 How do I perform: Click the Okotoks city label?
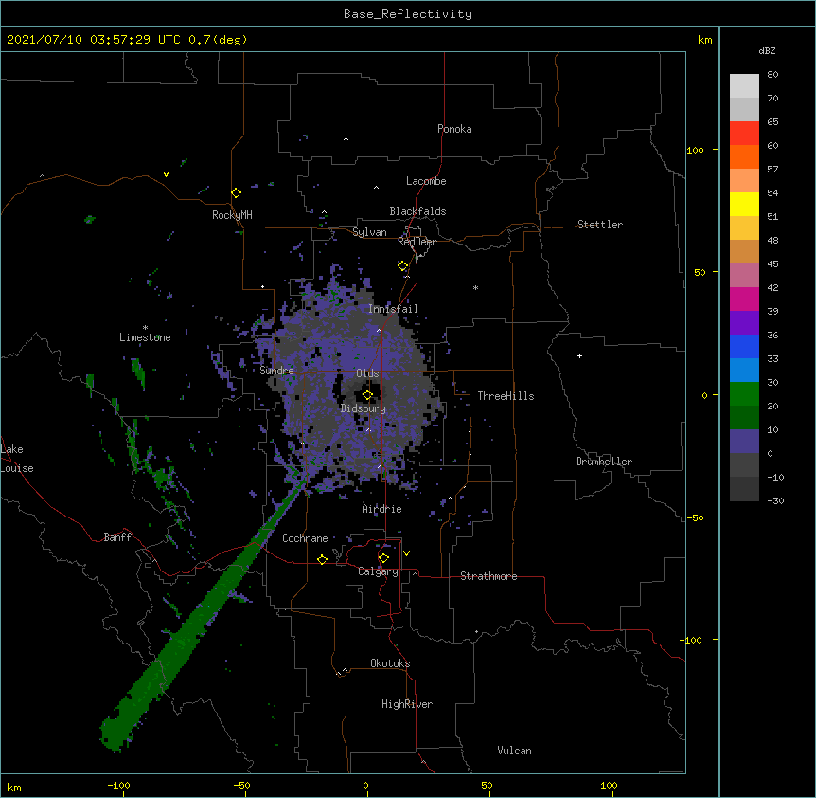point(390,663)
